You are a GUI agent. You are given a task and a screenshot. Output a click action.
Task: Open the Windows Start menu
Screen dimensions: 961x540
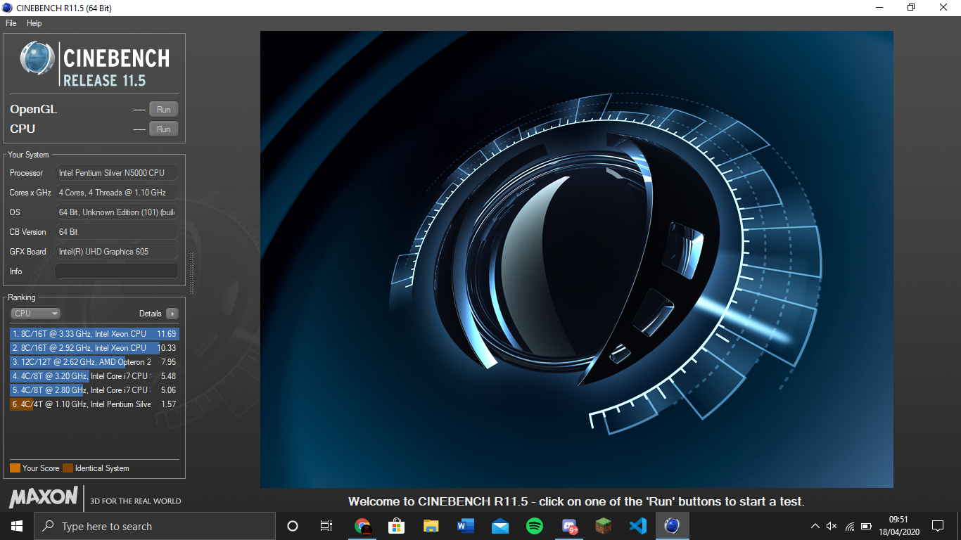coord(17,526)
